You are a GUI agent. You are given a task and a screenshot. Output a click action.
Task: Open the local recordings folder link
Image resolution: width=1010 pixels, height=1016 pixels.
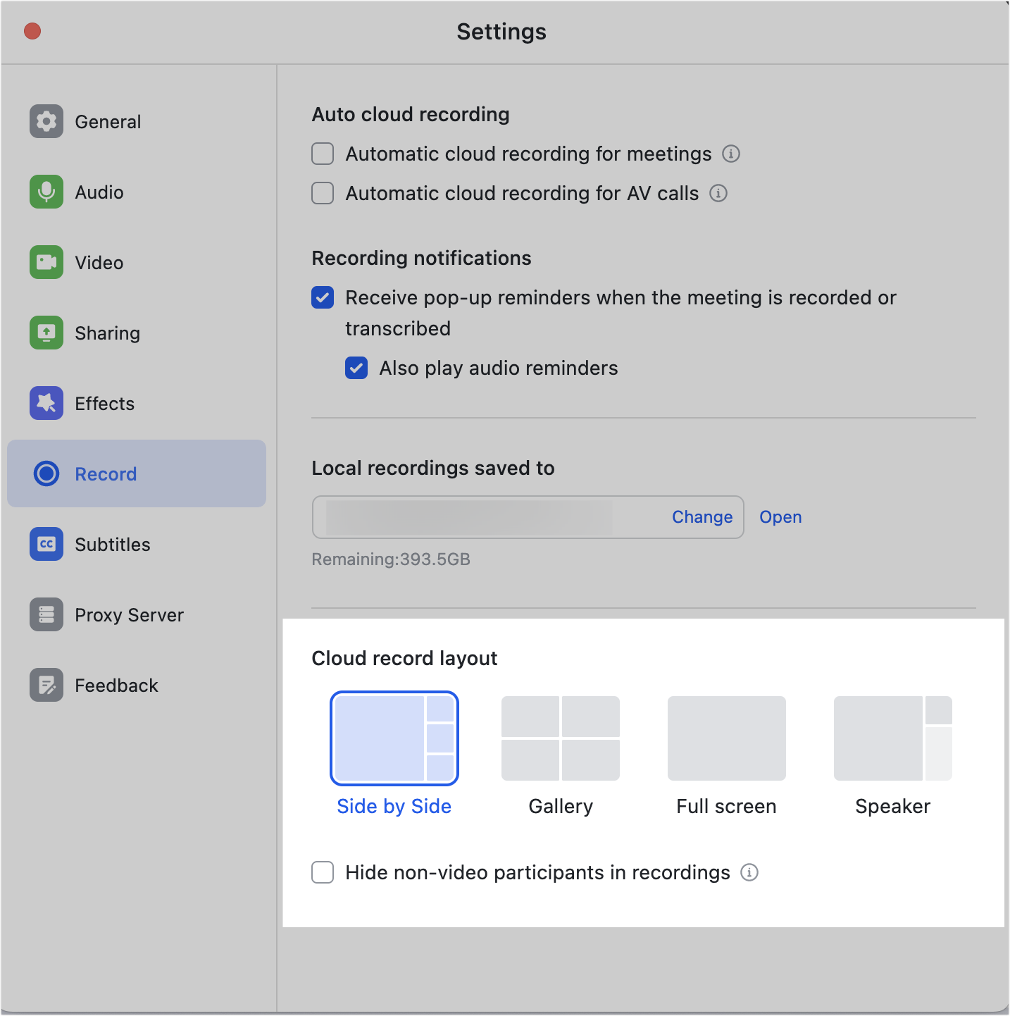pos(780,517)
